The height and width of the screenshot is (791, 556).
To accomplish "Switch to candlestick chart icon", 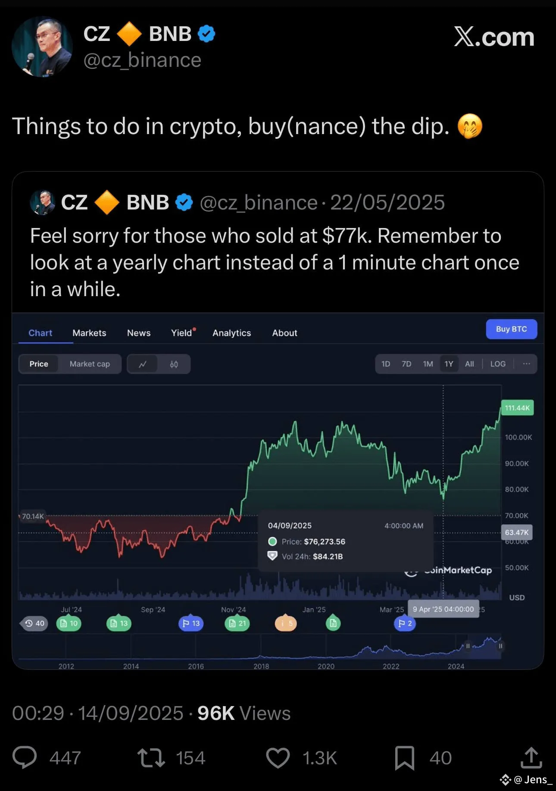I will tap(174, 364).
